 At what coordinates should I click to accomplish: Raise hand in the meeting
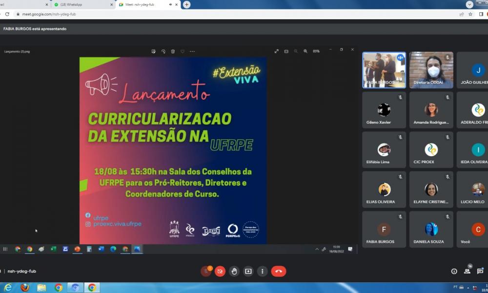(x=234, y=272)
